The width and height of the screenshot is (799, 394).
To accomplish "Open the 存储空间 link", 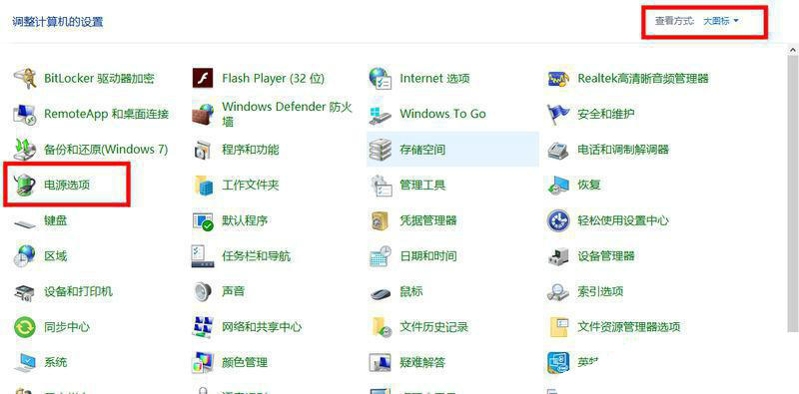I will tap(422, 150).
